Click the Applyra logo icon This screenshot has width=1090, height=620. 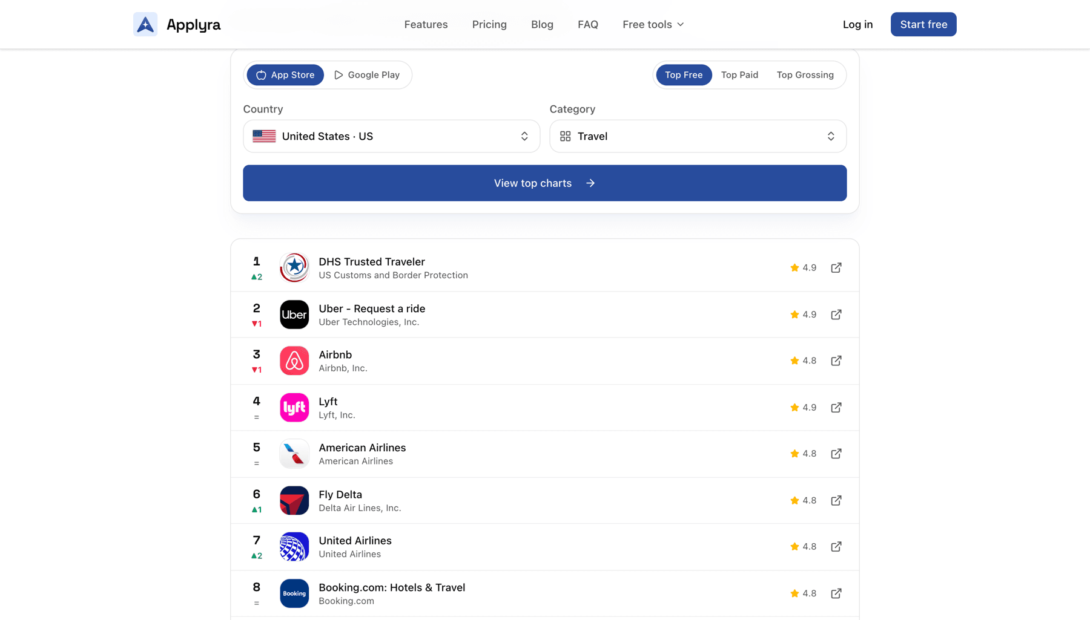[145, 24]
